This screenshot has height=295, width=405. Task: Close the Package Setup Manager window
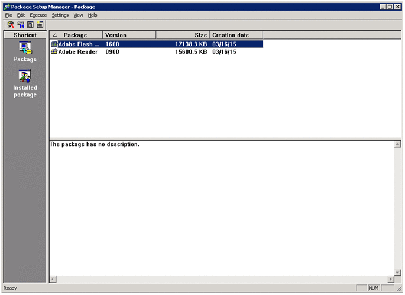[x=398, y=7]
